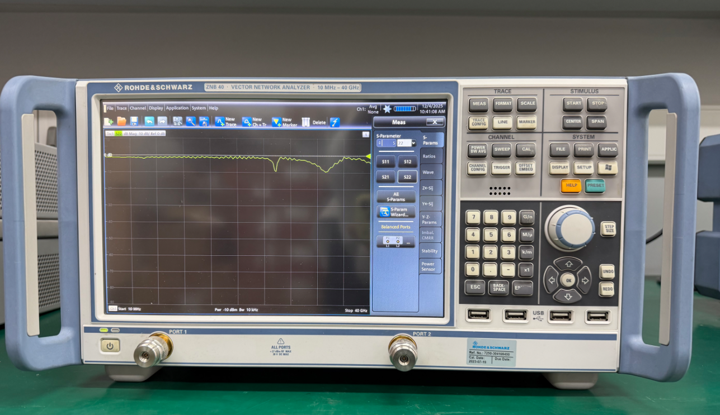Viewport: 720px width, 415px height.
Task: Click the zoom magnifier 1:1 reset icon
Action: (x=177, y=121)
